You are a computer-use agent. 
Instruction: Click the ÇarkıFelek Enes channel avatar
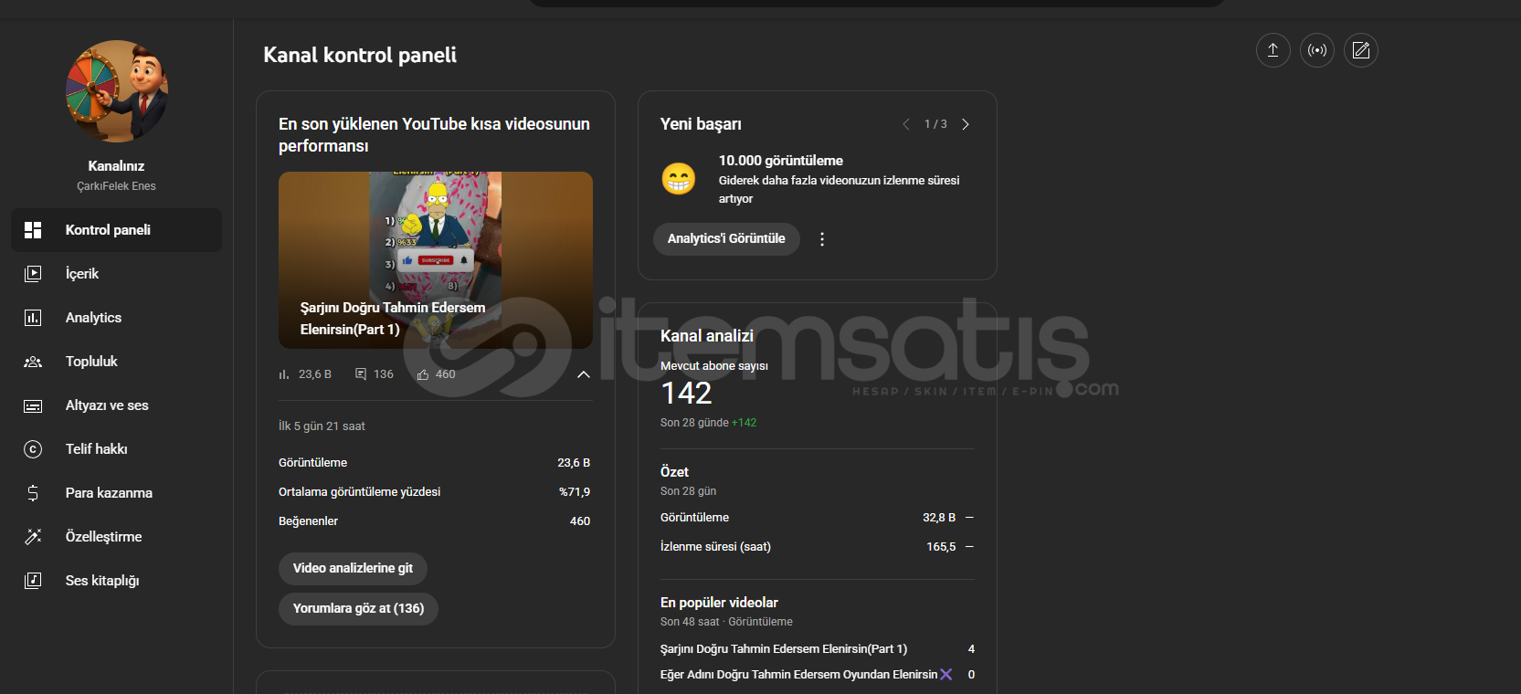tap(116, 91)
